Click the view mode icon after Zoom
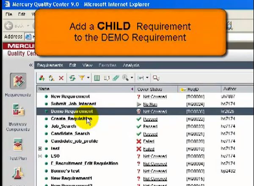The width and height of the screenshot is (254, 186). pyautogui.click(x=141, y=78)
